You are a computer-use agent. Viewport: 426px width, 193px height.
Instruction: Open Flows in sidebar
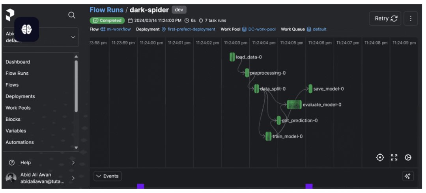tap(12, 85)
